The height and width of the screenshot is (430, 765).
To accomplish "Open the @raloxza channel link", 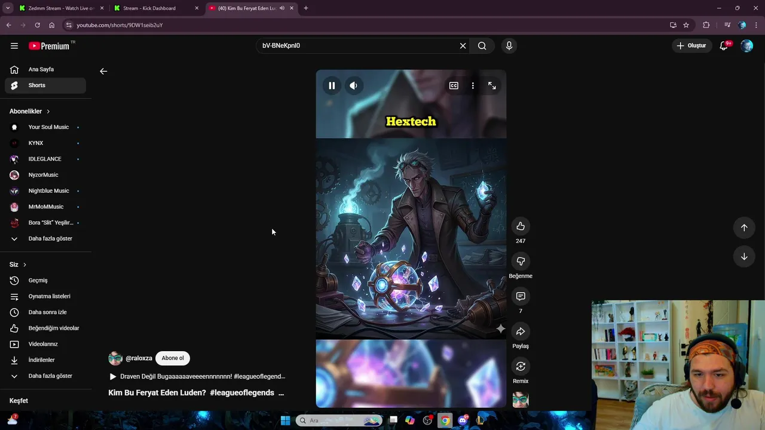I will [139, 358].
